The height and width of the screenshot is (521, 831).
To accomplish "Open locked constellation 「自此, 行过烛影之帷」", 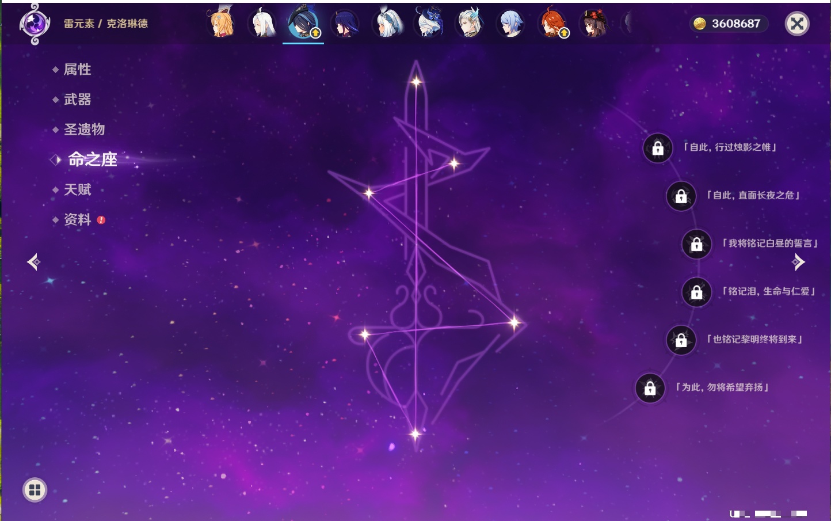I will coord(658,149).
